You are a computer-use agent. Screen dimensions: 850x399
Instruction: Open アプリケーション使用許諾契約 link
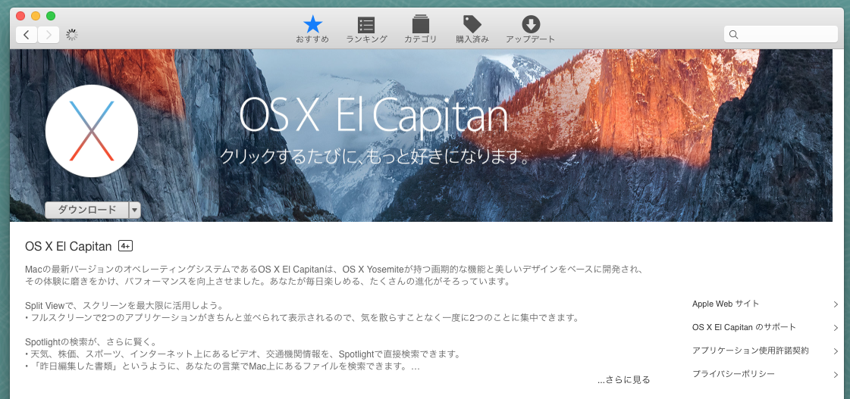[750, 351]
